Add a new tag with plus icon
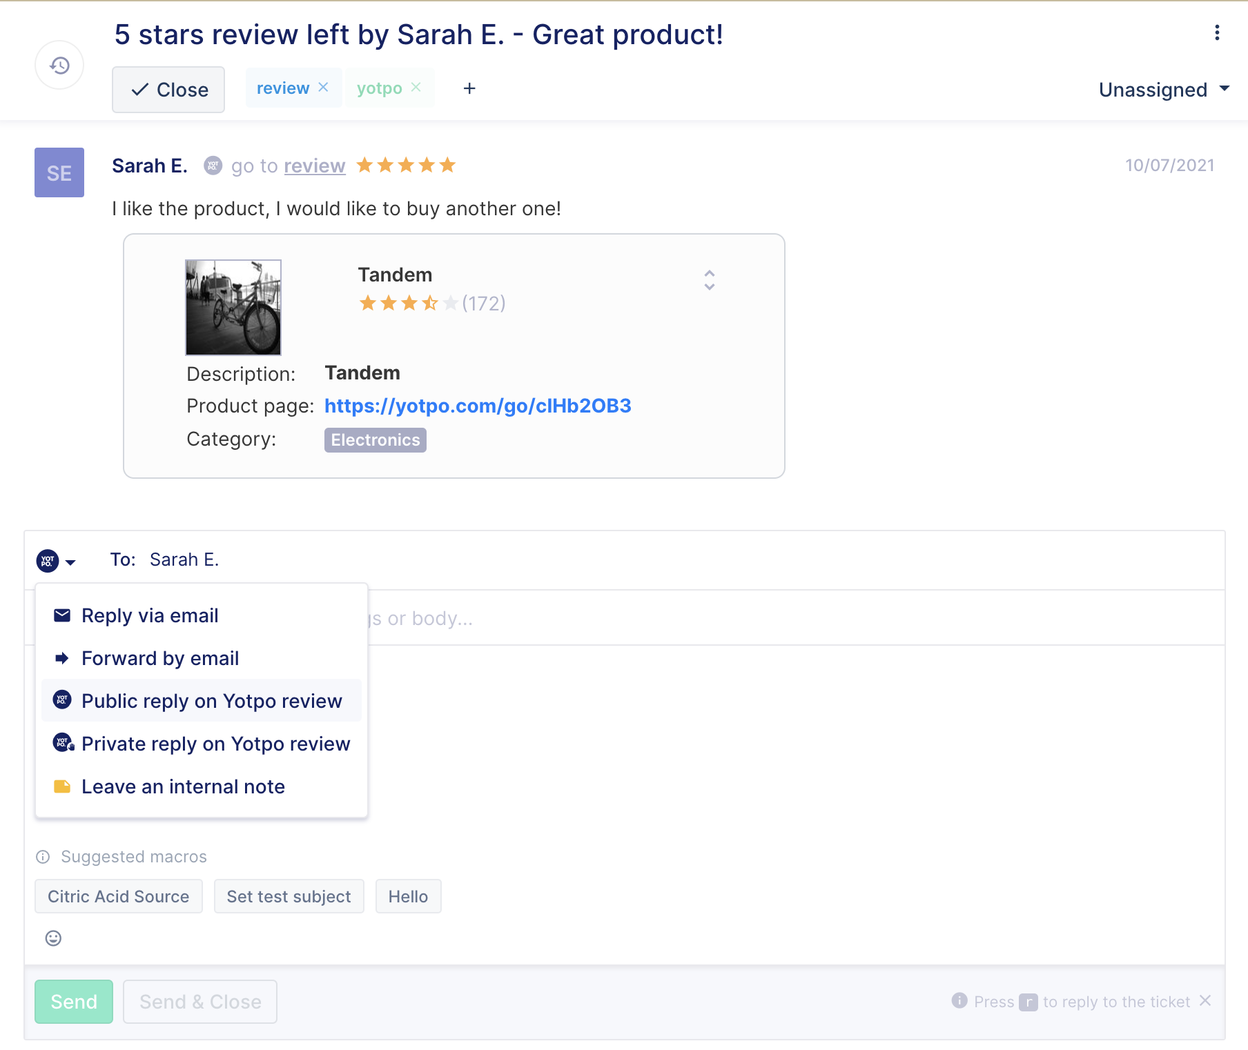This screenshot has height=1050, width=1248. [x=469, y=88]
